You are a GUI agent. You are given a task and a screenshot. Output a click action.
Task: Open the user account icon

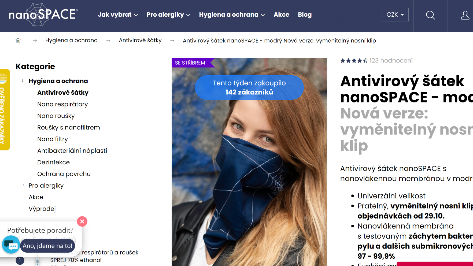[465, 15]
